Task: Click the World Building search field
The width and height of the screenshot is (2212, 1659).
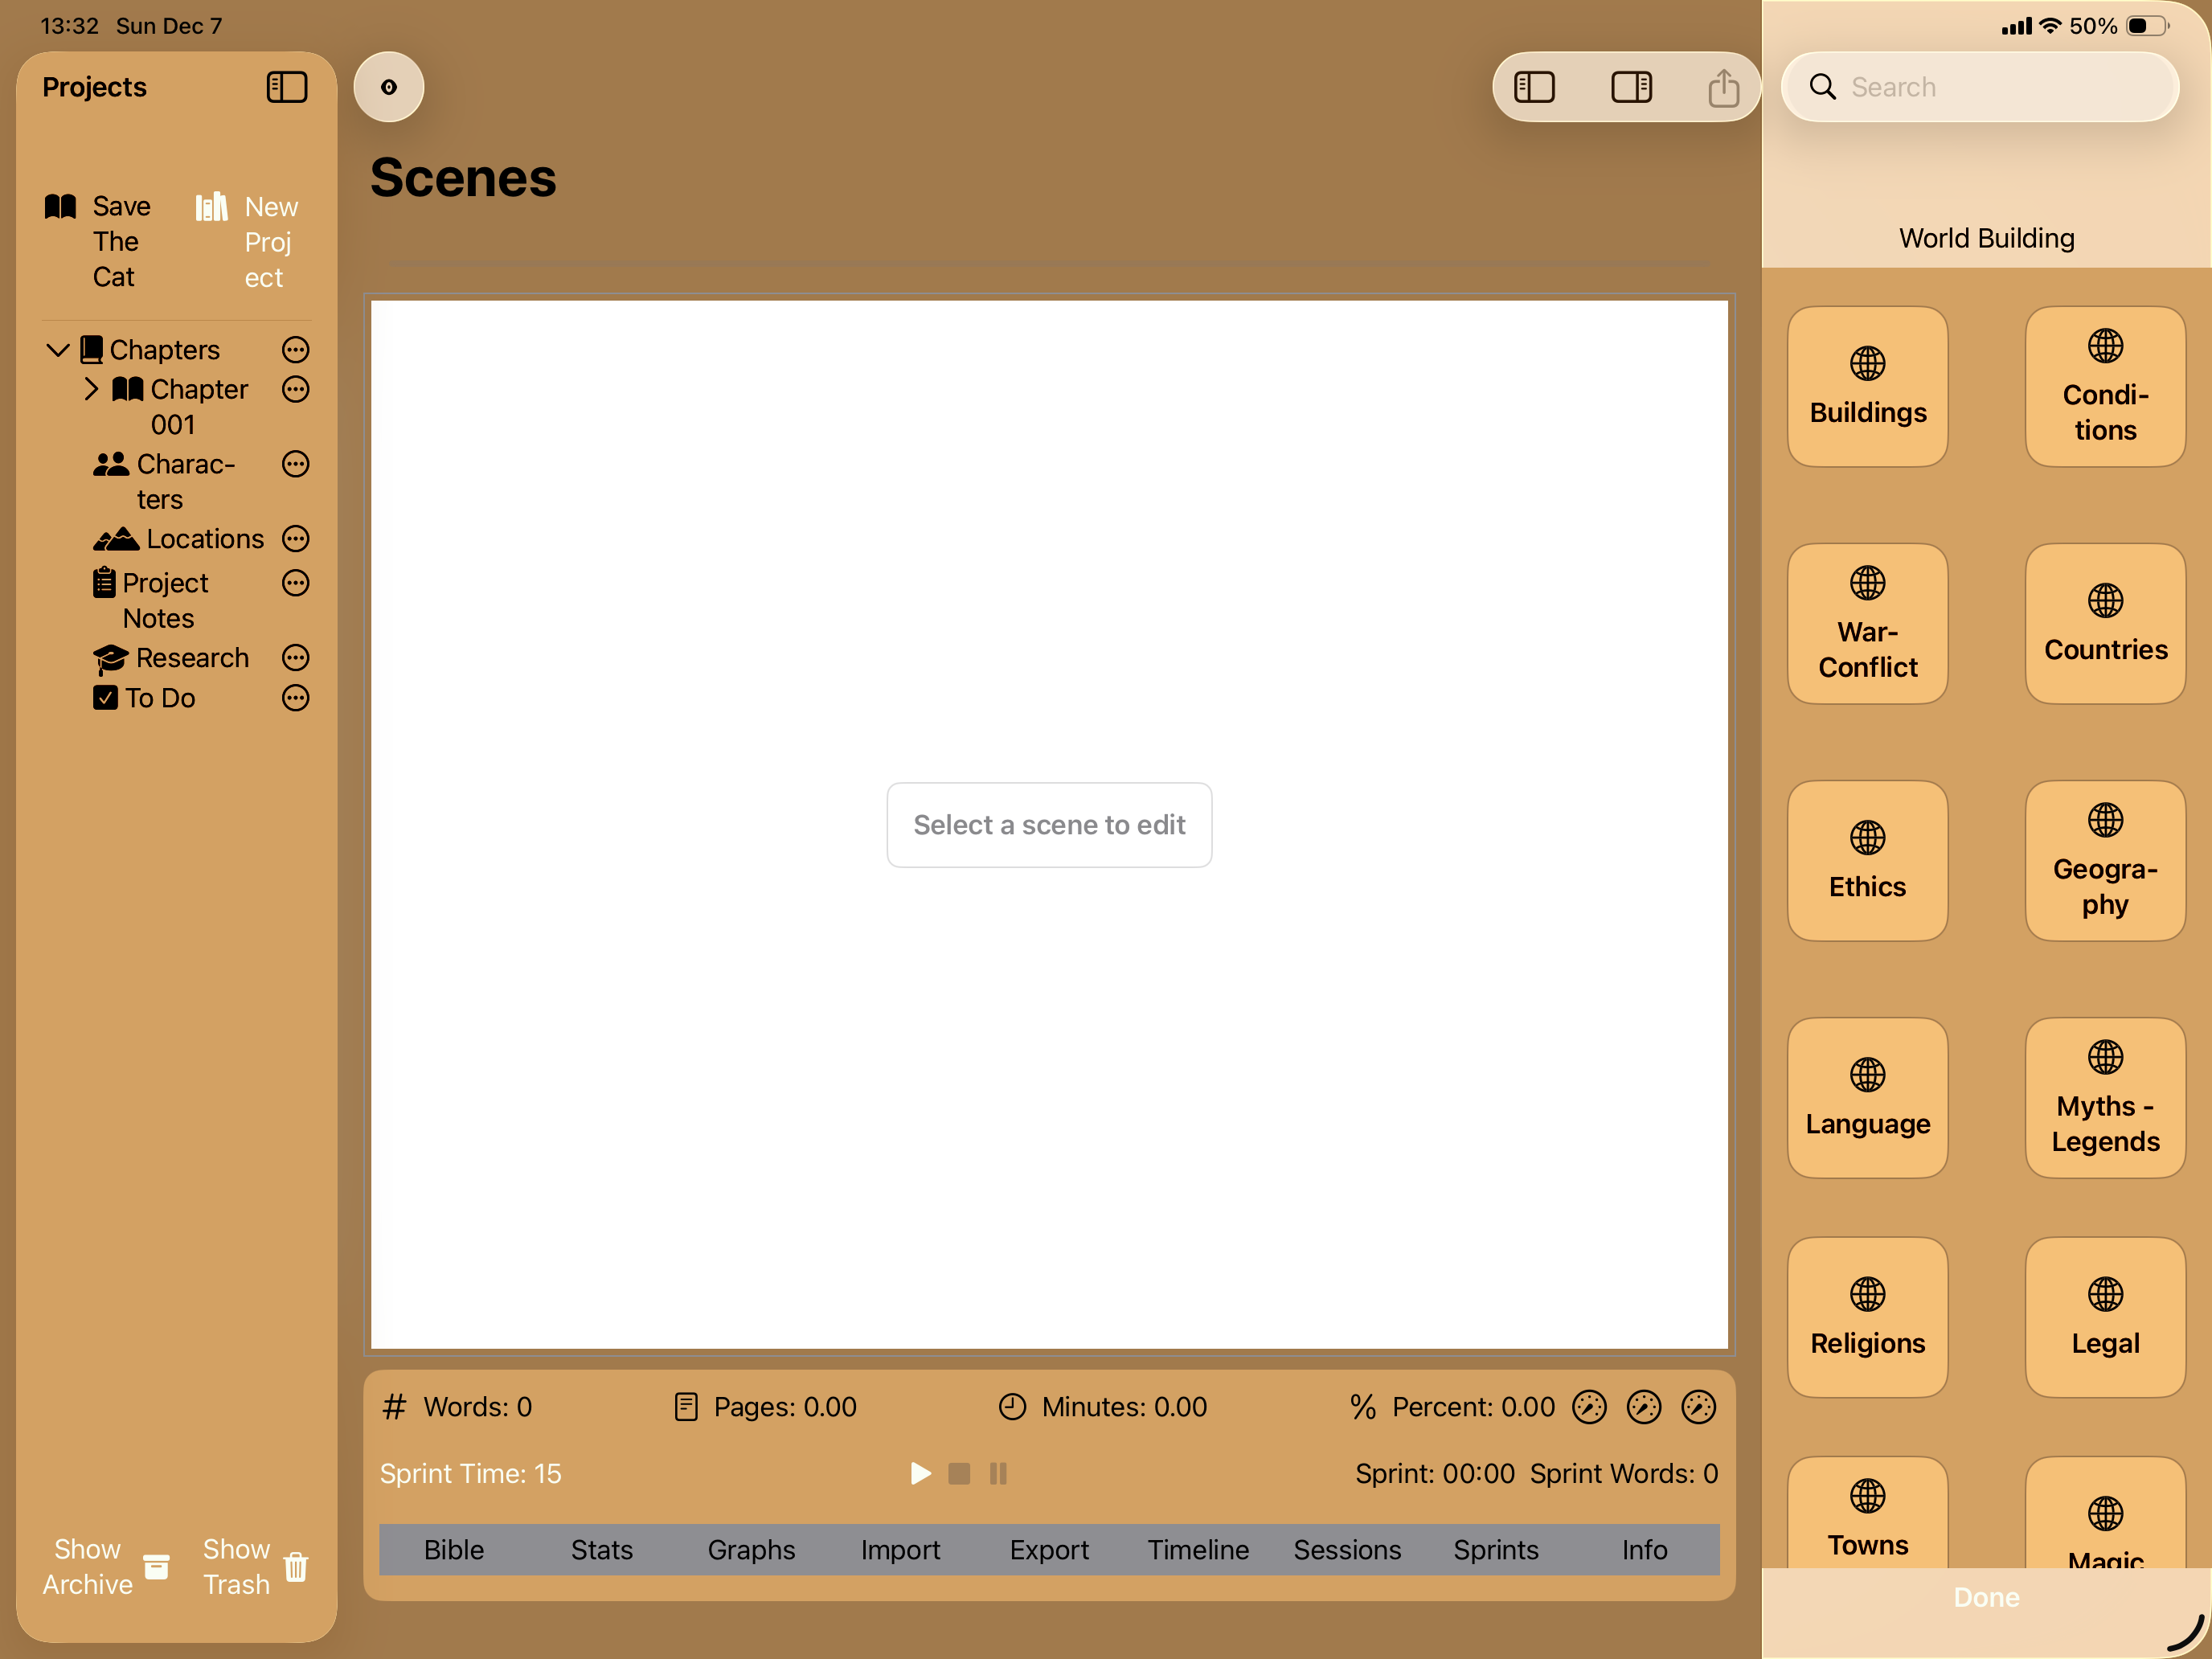Action: coord(1980,87)
